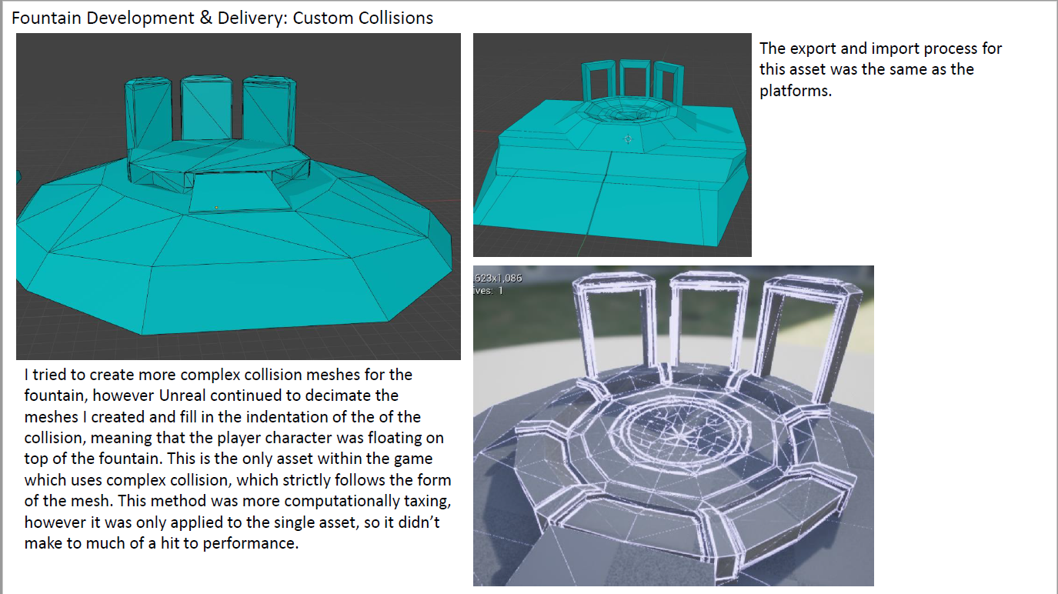Select the square-base fountain Blender screenshot
The width and height of the screenshot is (1058, 594).
pyautogui.click(x=612, y=145)
